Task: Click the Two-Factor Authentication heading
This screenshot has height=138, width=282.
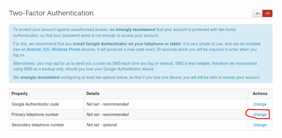Action: [x=51, y=13]
